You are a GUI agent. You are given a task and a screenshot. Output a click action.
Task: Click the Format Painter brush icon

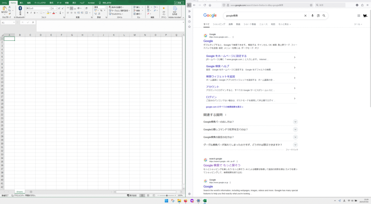pos(9,14)
